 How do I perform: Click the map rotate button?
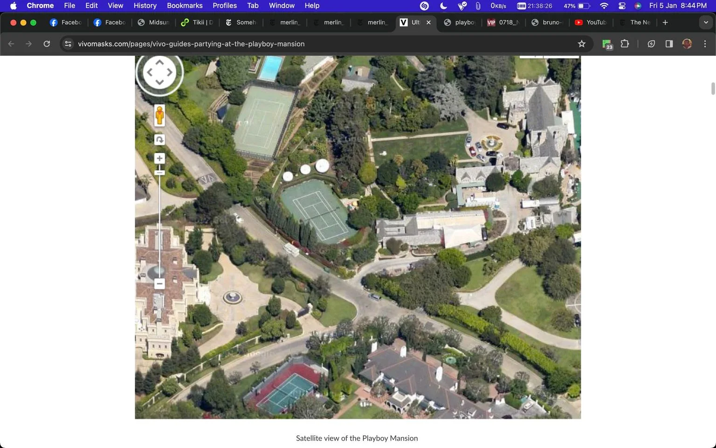pos(159,140)
